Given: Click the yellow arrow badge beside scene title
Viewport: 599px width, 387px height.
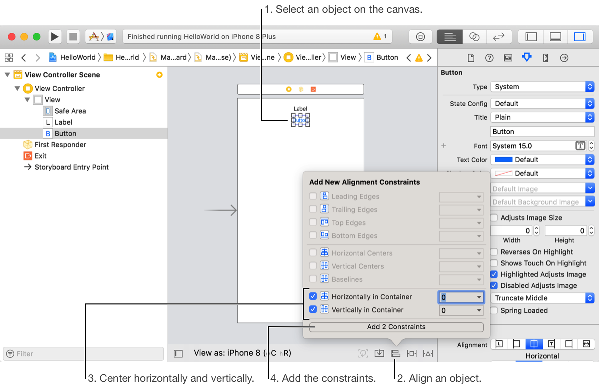Looking at the screenshot, I should click(x=159, y=75).
